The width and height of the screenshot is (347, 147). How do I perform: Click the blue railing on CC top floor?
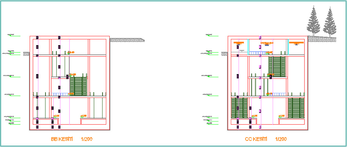click(x=257, y=53)
